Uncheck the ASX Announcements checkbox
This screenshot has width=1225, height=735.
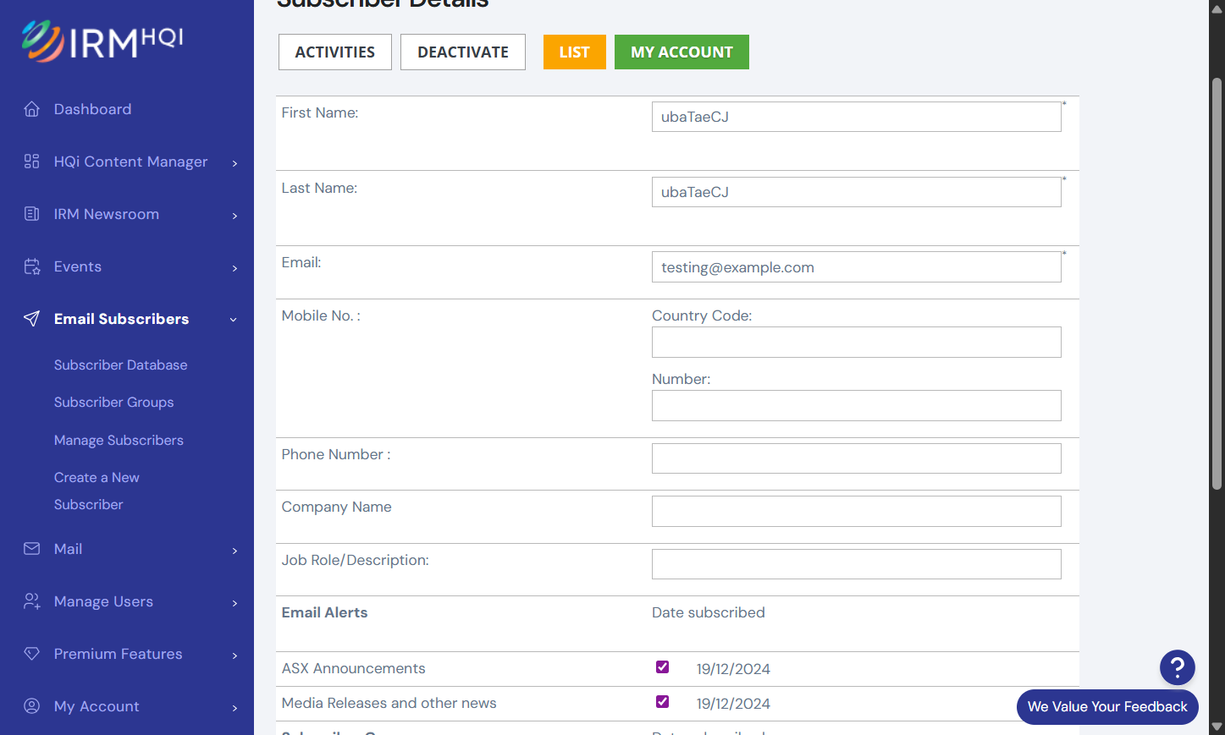coord(663,667)
